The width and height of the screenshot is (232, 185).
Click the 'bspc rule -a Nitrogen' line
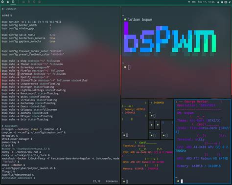click(28, 87)
